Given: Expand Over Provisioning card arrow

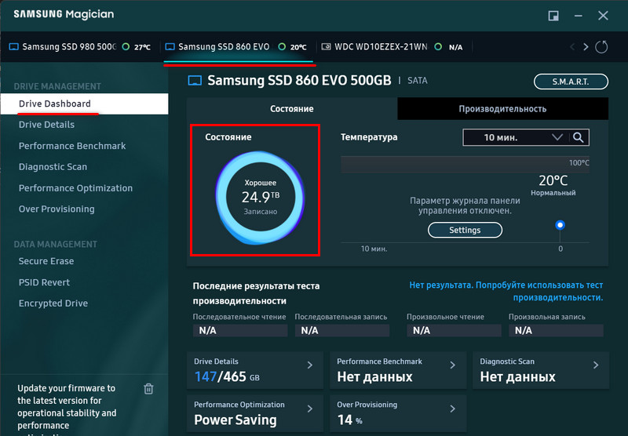Looking at the screenshot, I should coord(453,409).
